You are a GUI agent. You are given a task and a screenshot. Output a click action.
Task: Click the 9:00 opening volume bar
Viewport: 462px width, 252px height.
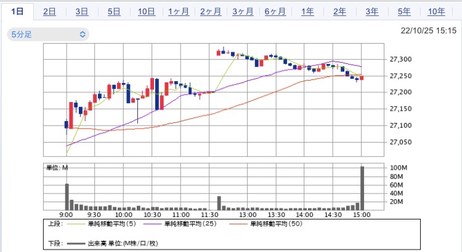point(67,197)
